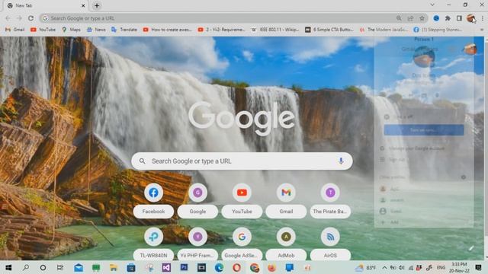Screen dimensions: 488x274
Task: Open File Explorer from the taskbar
Action: [x=114, y=267]
